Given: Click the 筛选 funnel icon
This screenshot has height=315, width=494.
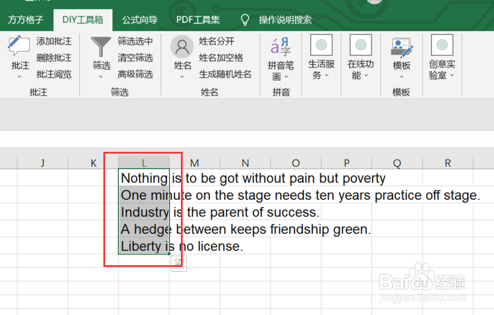Looking at the screenshot, I should click(x=101, y=47).
